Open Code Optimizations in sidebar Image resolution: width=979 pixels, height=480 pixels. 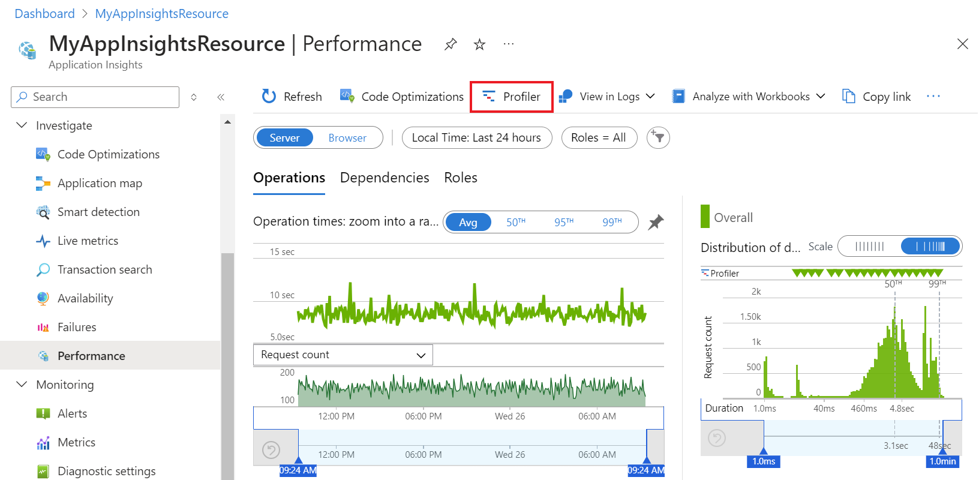(109, 154)
